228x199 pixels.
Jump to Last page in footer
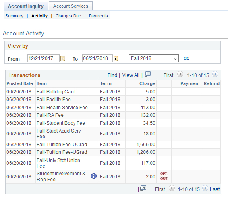[215, 189]
